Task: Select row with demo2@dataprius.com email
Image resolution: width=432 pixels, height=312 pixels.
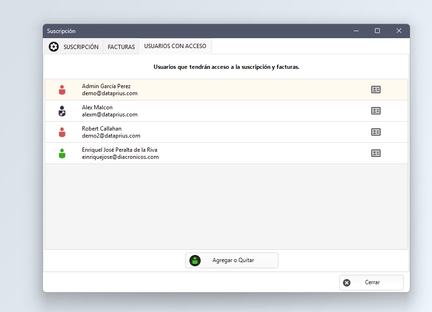Action: 226,132
